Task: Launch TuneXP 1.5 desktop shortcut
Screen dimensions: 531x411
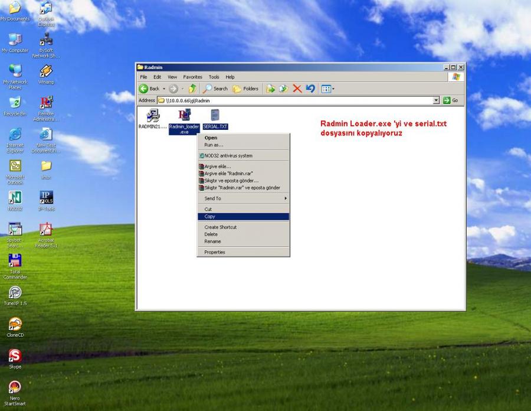Action: [x=15, y=296]
